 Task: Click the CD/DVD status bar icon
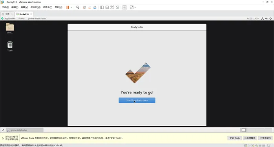point(249,145)
